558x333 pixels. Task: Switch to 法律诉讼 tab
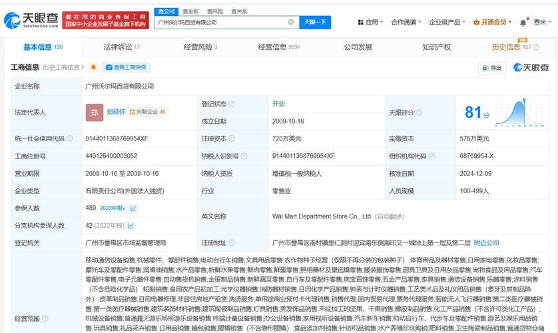point(121,47)
